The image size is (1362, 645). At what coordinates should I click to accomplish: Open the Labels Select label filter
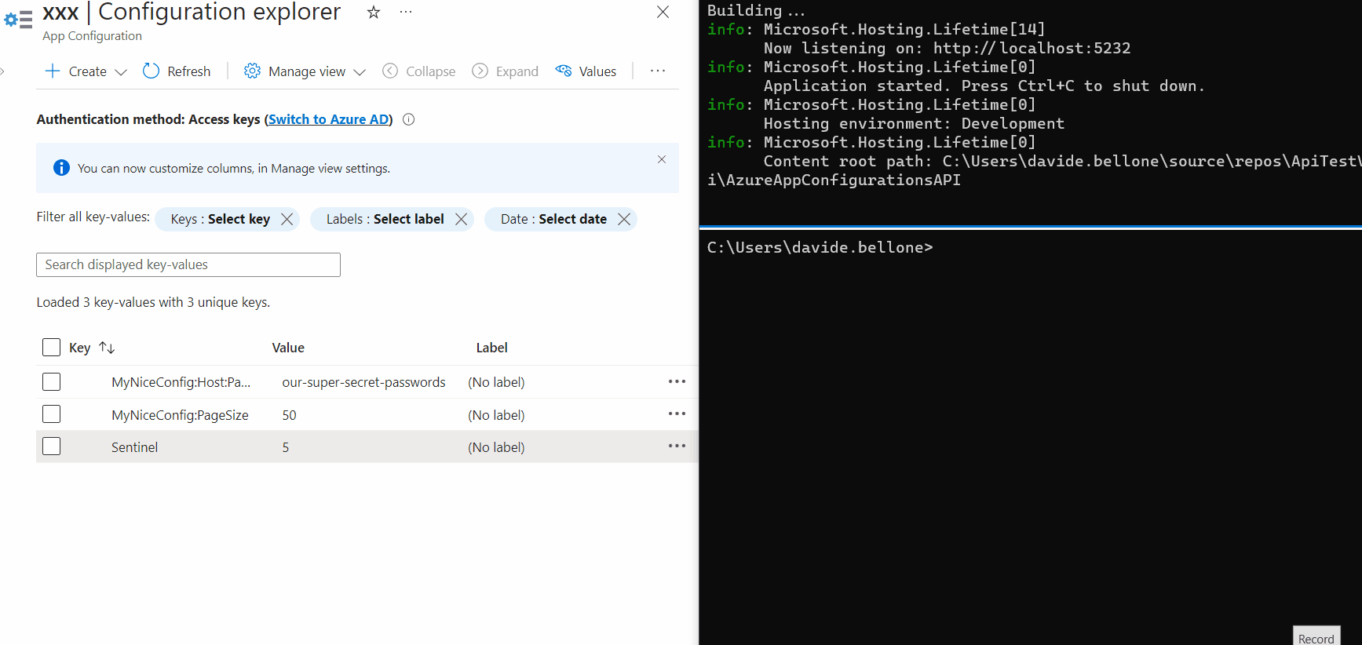pos(385,219)
